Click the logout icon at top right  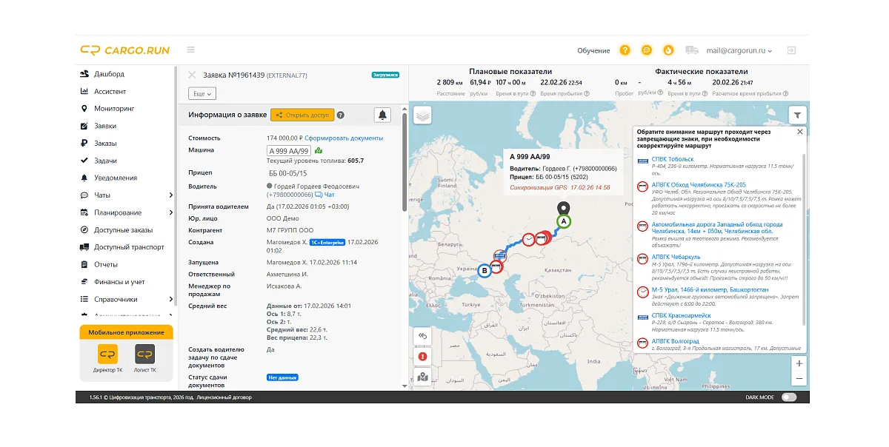791,50
